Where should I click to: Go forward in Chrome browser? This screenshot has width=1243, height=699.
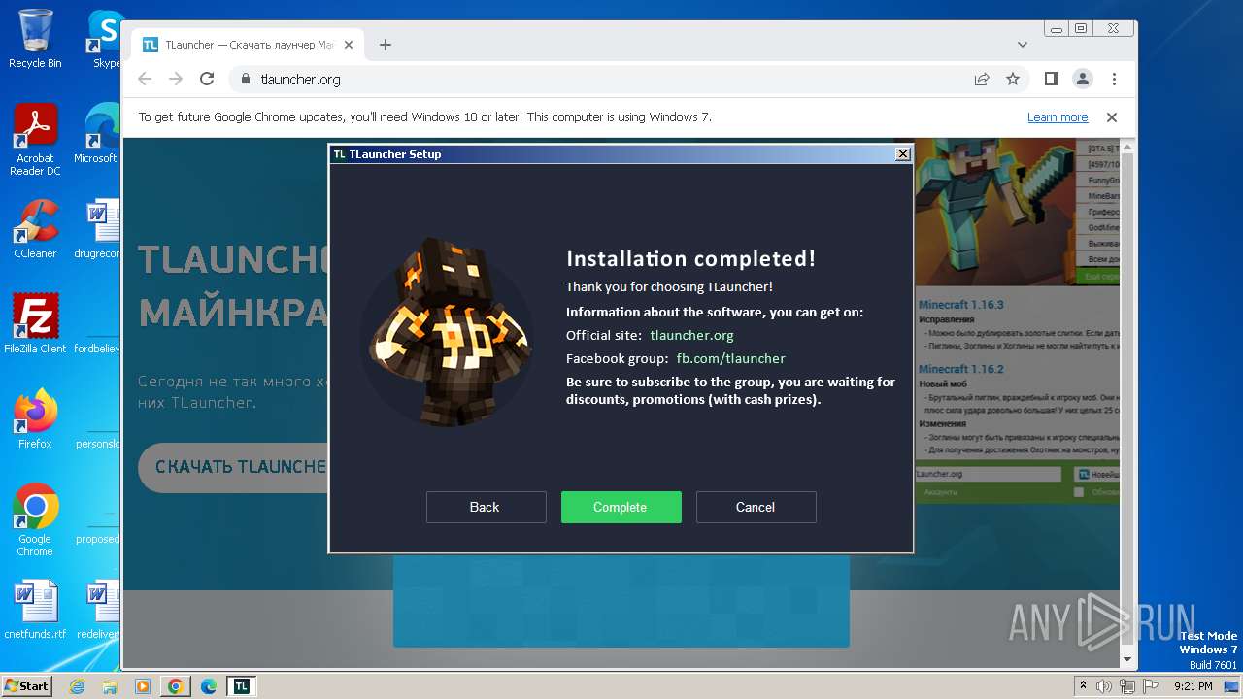(x=176, y=80)
